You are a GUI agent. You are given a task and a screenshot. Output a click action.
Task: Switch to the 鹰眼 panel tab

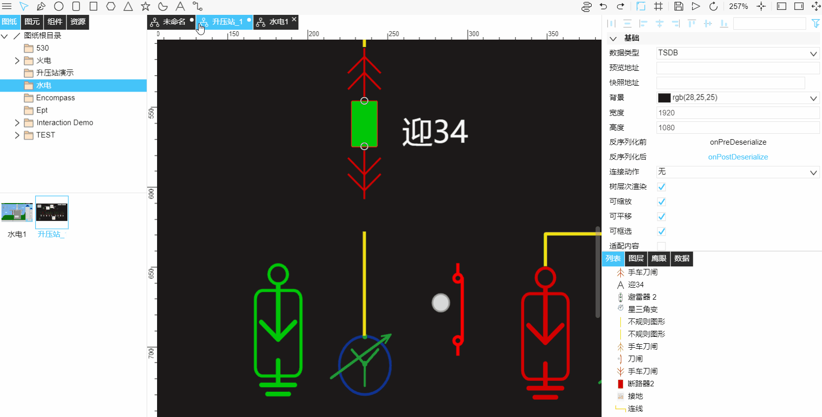tap(659, 259)
